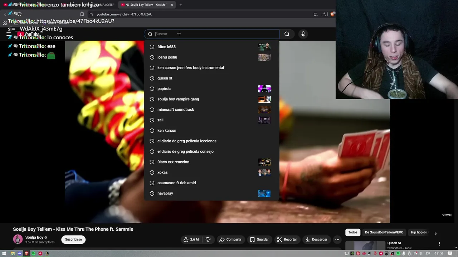The height and width of the screenshot is (257, 458).
Task: Select 'De SouljaBoyTellemVEVO' filter chip
Action: pyautogui.click(x=384, y=232)
